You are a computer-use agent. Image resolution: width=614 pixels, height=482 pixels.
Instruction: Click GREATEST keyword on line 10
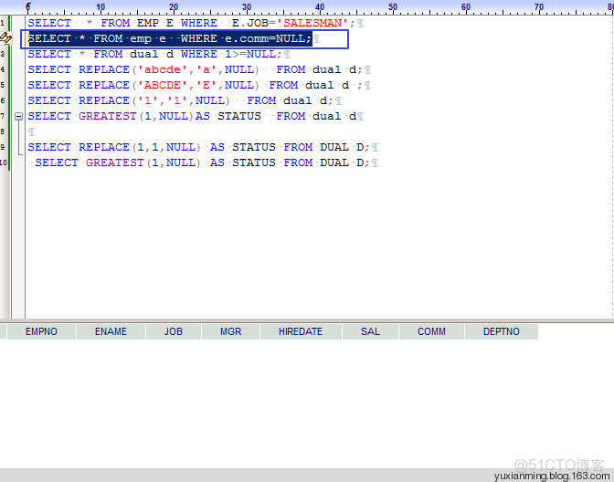click(115, 162)
